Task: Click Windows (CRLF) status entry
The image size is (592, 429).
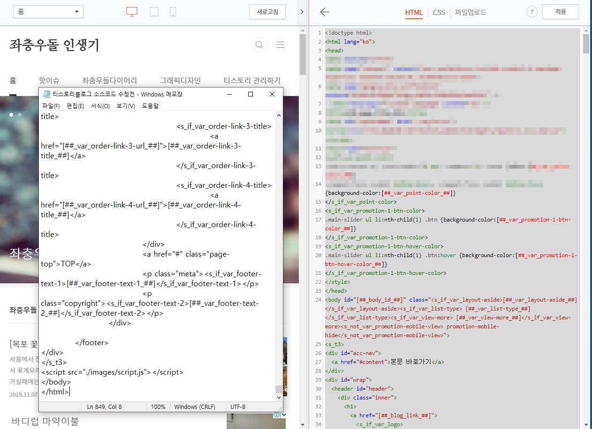Action: click(x=195, y=407)
